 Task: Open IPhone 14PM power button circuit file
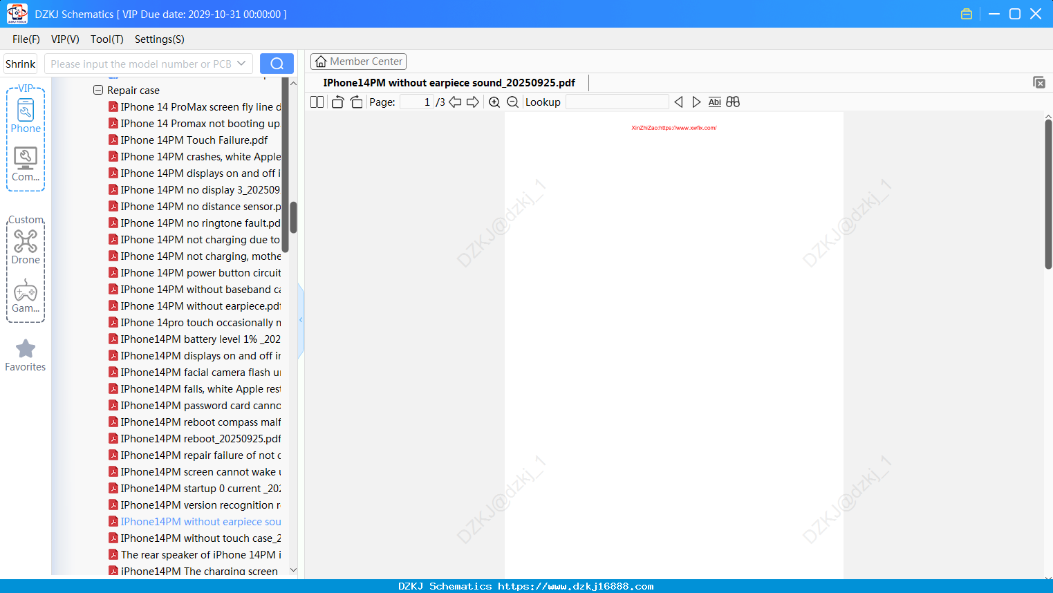195,273
